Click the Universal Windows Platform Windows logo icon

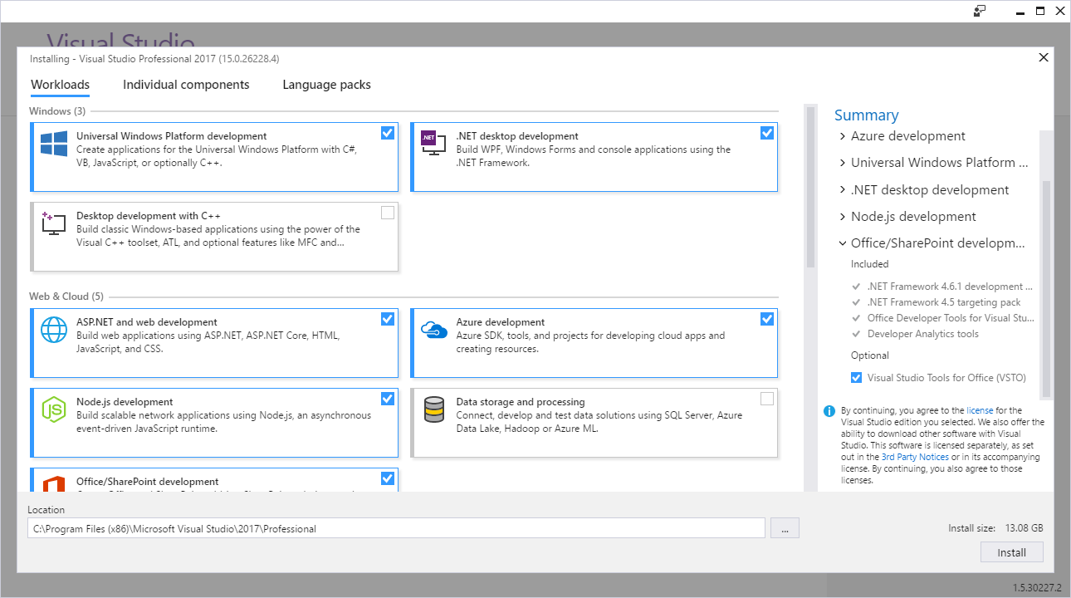[x=54, y=144]
